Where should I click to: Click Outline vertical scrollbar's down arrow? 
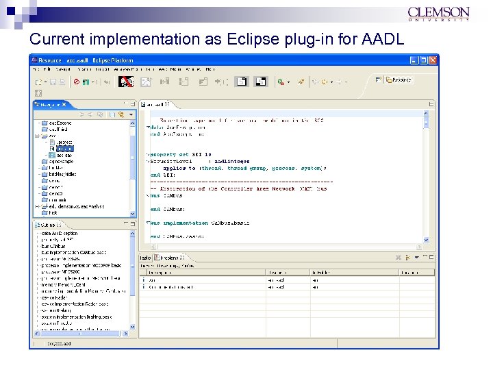(x=132, y=327)
